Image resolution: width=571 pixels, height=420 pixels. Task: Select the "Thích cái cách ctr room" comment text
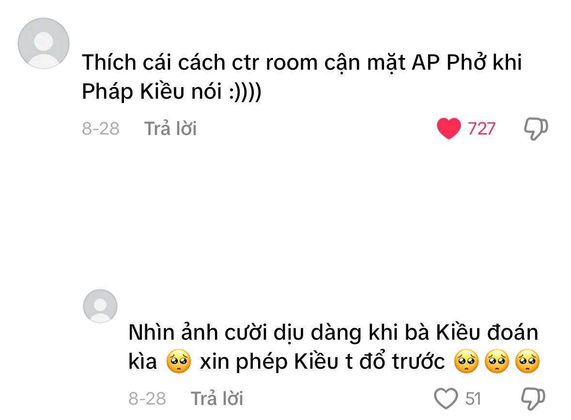click(302, 77)
